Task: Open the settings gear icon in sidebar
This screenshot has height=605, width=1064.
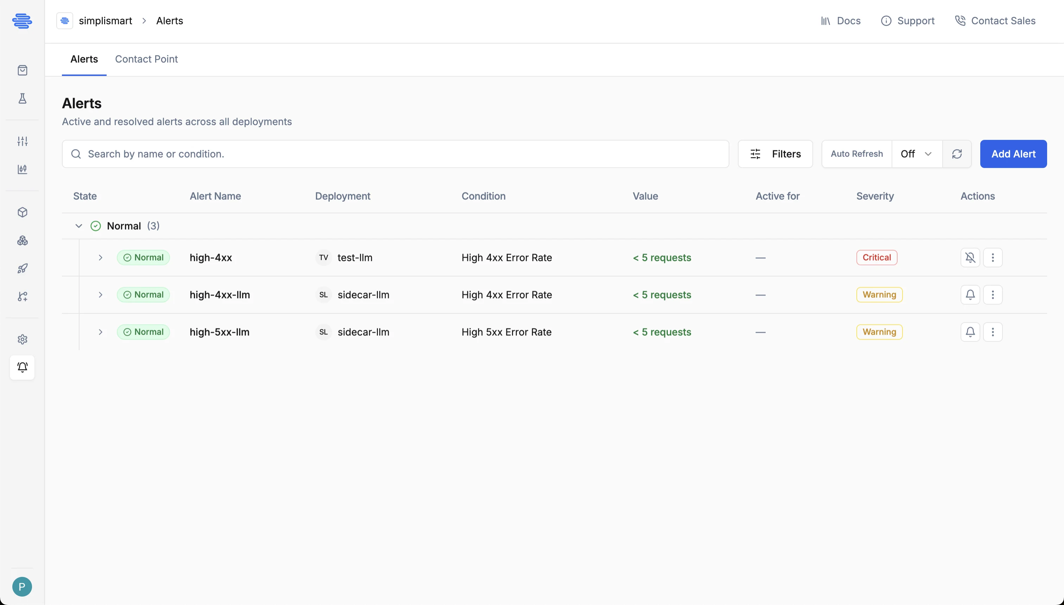Action: pyautogui.click(x=23, y=340)
